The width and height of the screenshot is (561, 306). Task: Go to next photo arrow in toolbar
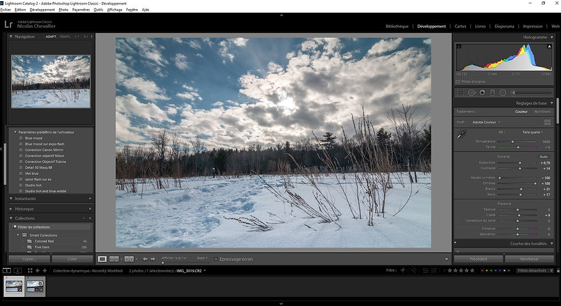[x=153, y=259]
